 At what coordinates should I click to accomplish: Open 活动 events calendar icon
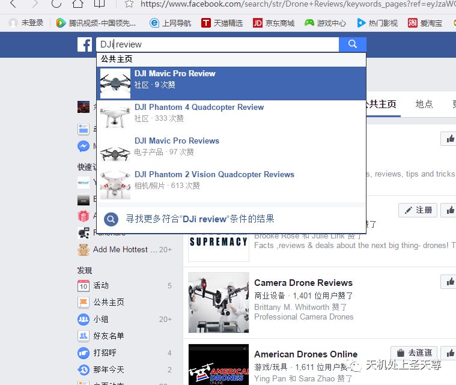tap(84, 285)
